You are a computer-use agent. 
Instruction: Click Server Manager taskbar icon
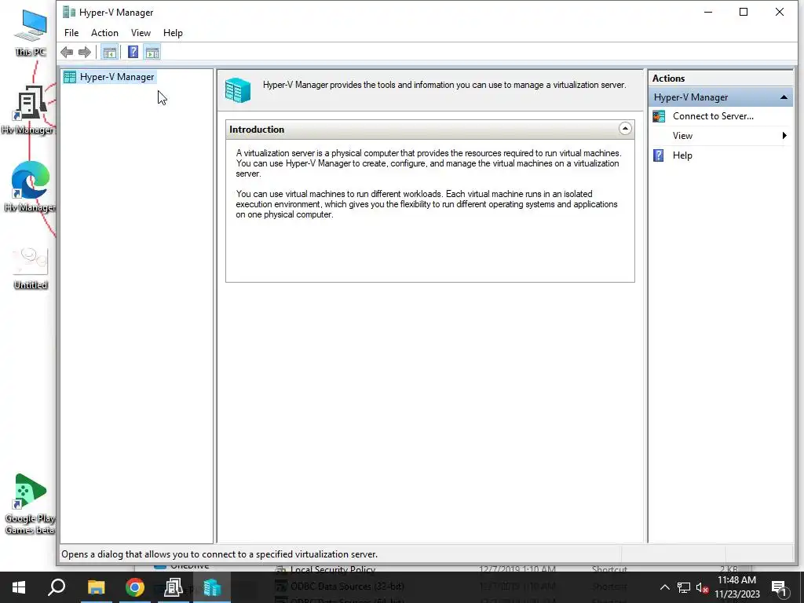coord(174,587)
